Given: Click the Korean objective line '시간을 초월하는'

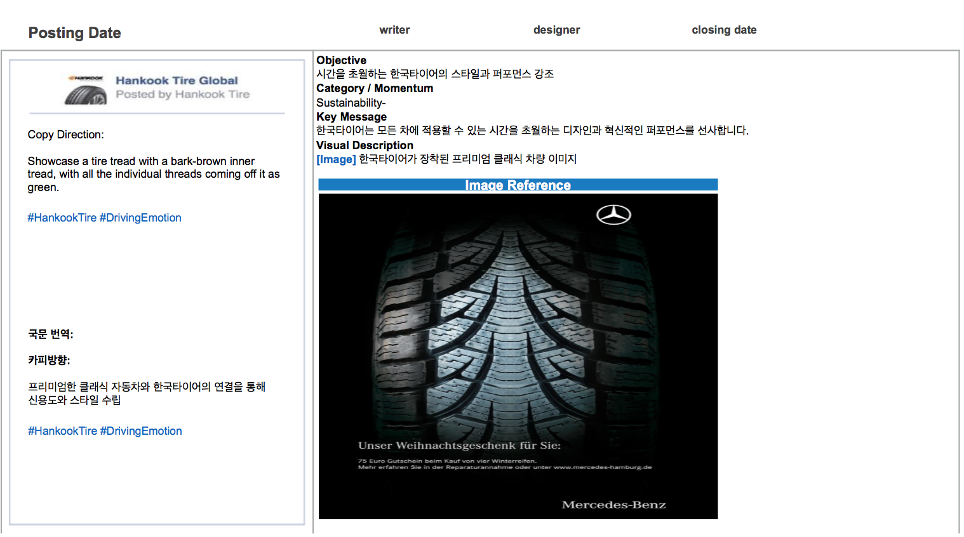Looking at the screenshot, I should pyautogui.click(x=435, y=74).
